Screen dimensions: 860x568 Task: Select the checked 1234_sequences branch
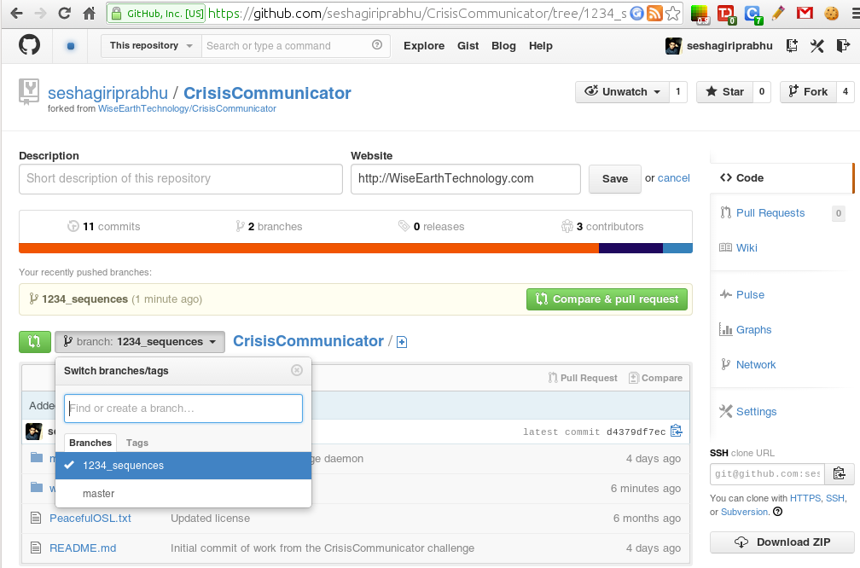click(x=183, y=466)
